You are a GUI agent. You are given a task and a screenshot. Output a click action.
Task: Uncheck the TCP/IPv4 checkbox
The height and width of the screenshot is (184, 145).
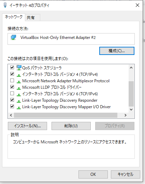pos(12,74)
